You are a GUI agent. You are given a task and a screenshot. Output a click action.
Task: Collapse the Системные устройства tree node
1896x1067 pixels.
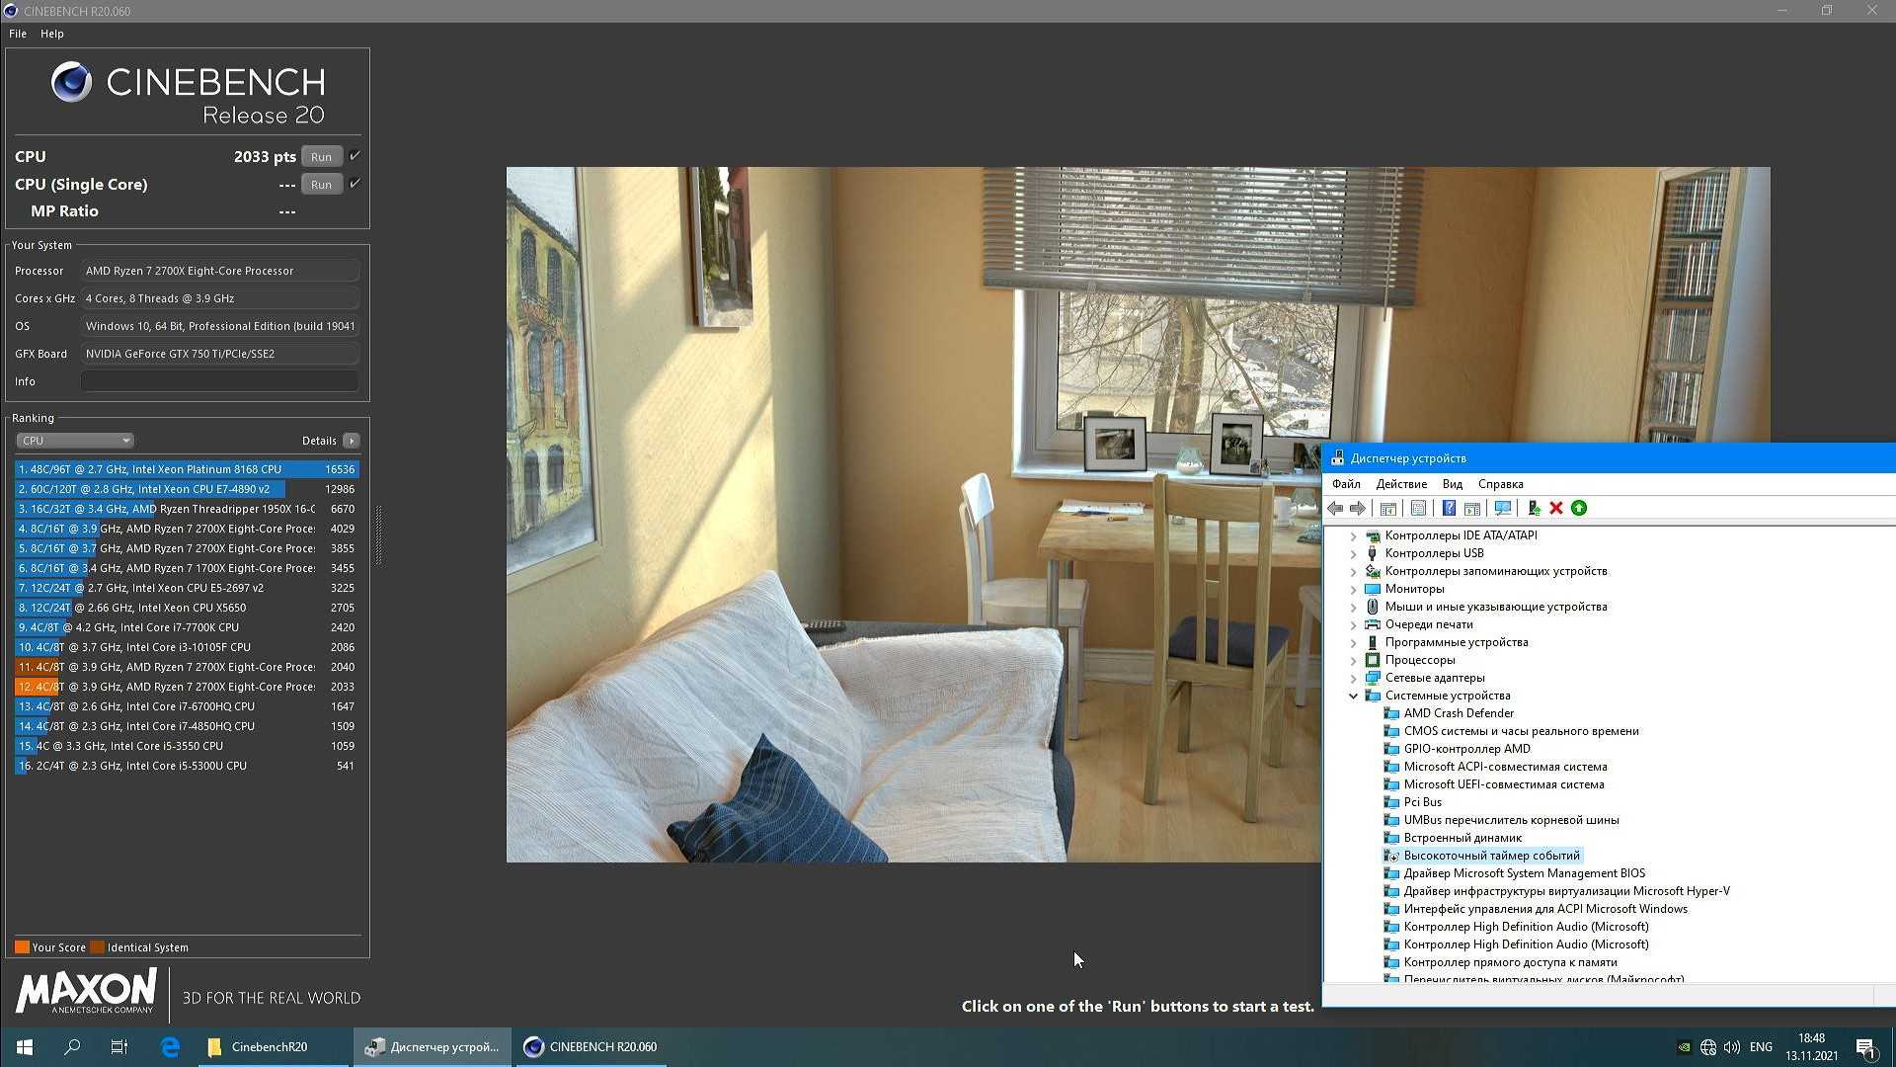(x=1353, y=696)
